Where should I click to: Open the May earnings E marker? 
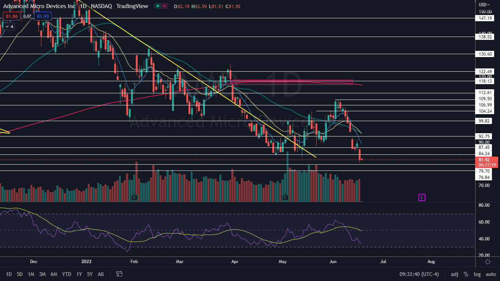(x=285, y=197)
